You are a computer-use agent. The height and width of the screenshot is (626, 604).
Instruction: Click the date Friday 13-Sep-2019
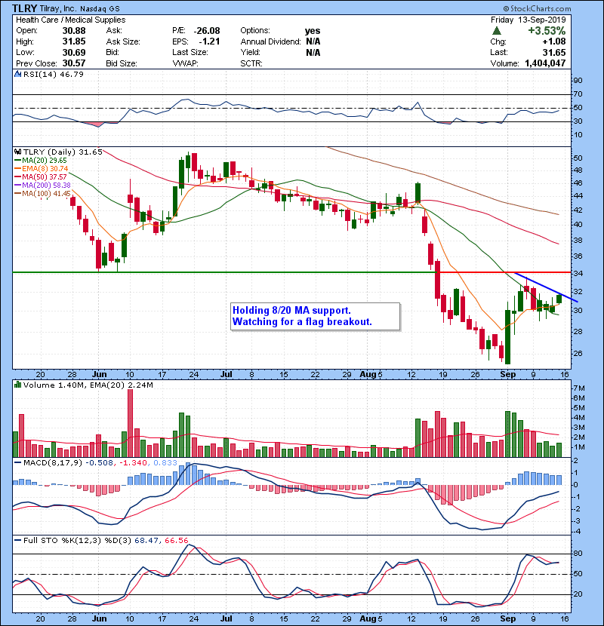coord(528,20)
